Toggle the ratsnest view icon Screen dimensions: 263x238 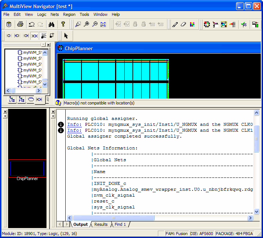(44, 36)
